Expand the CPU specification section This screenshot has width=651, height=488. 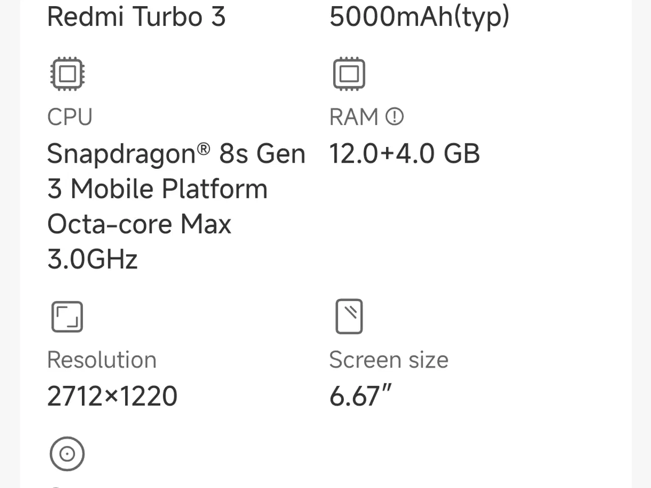click(x=70, y=116)
